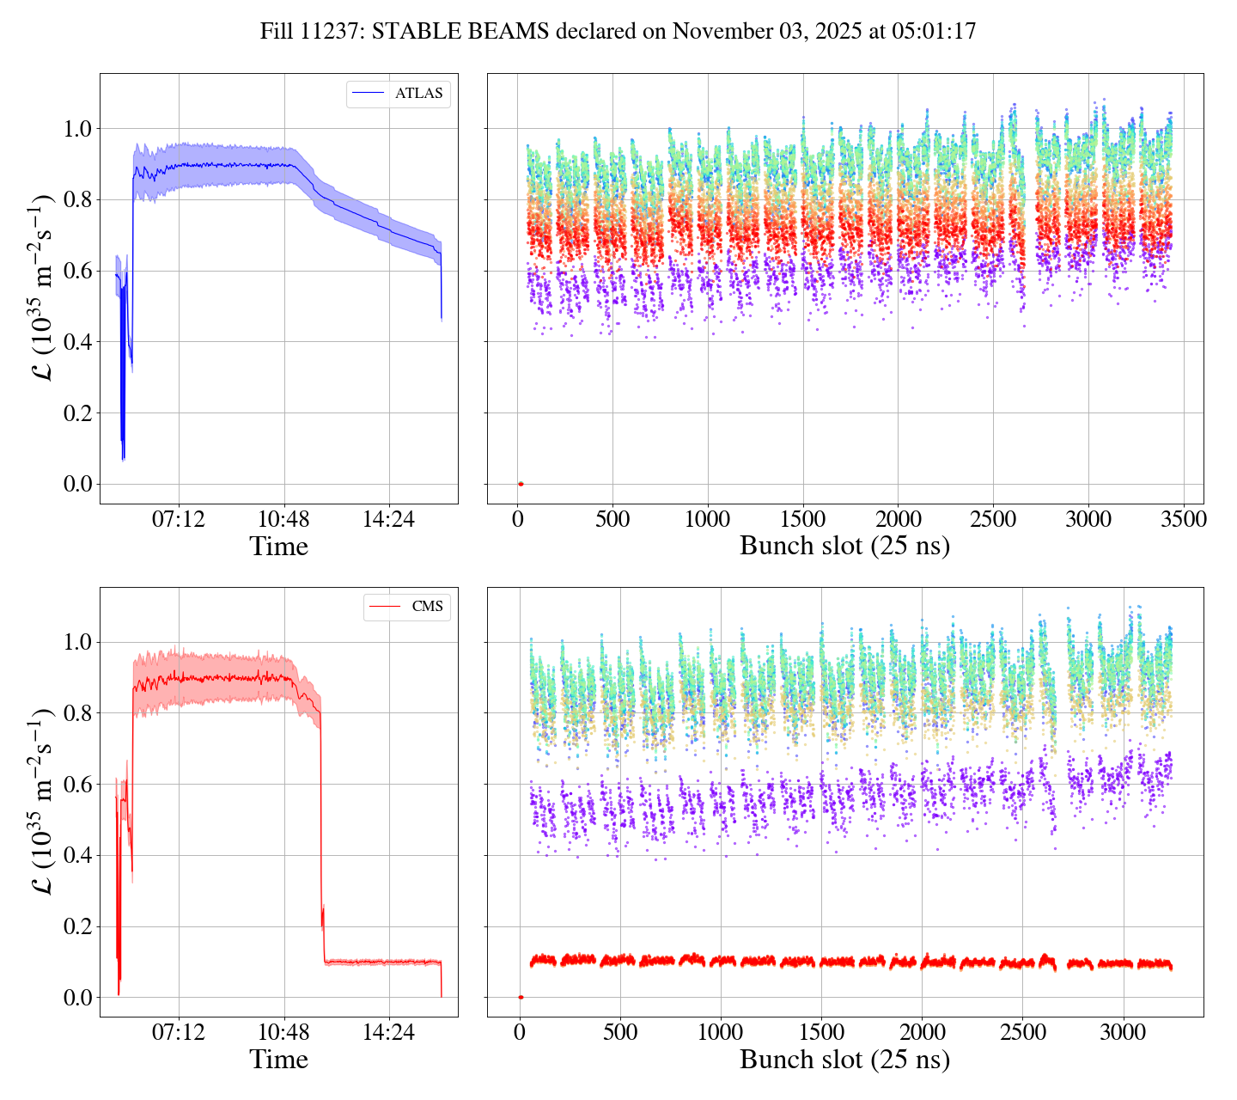The image size is (1237, 1100).
Task: Click the figure title mentioning Fill 11237
Action: coord(618,32)
